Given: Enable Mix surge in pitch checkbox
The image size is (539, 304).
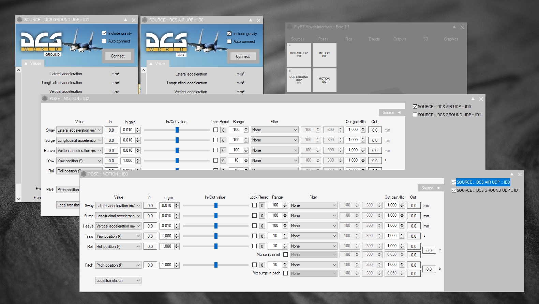Looking at the screenshot, I should [x=285, y=273].
